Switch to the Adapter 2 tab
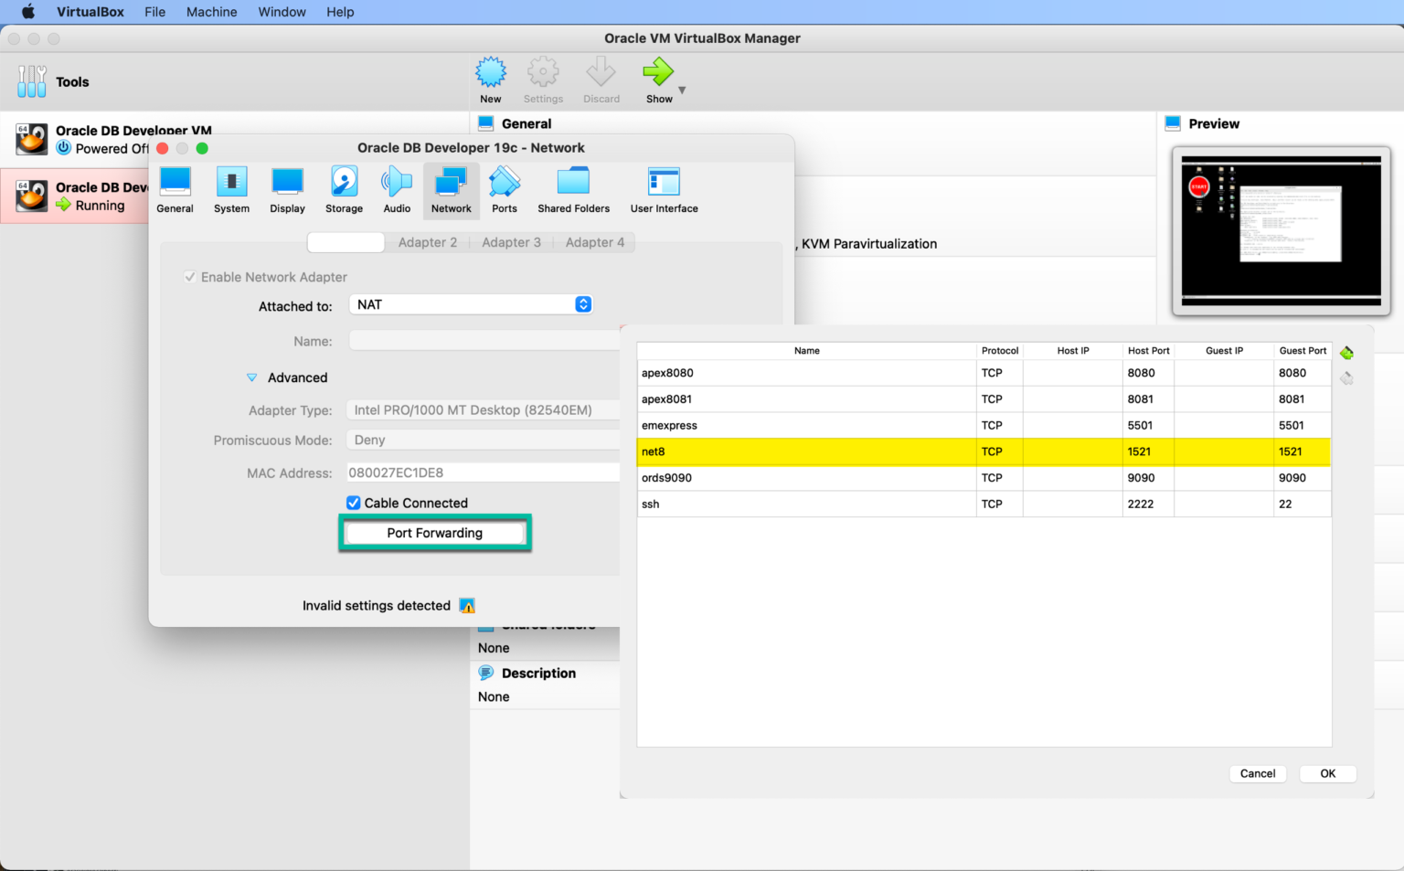The image size is (1404, 871). [x=427, y=242]
